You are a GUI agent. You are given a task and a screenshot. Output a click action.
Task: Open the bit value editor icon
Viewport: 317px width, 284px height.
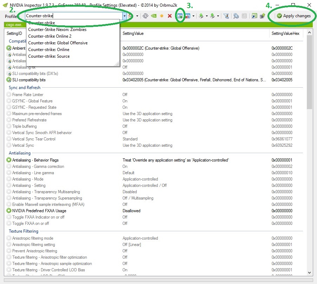point(244,16)
